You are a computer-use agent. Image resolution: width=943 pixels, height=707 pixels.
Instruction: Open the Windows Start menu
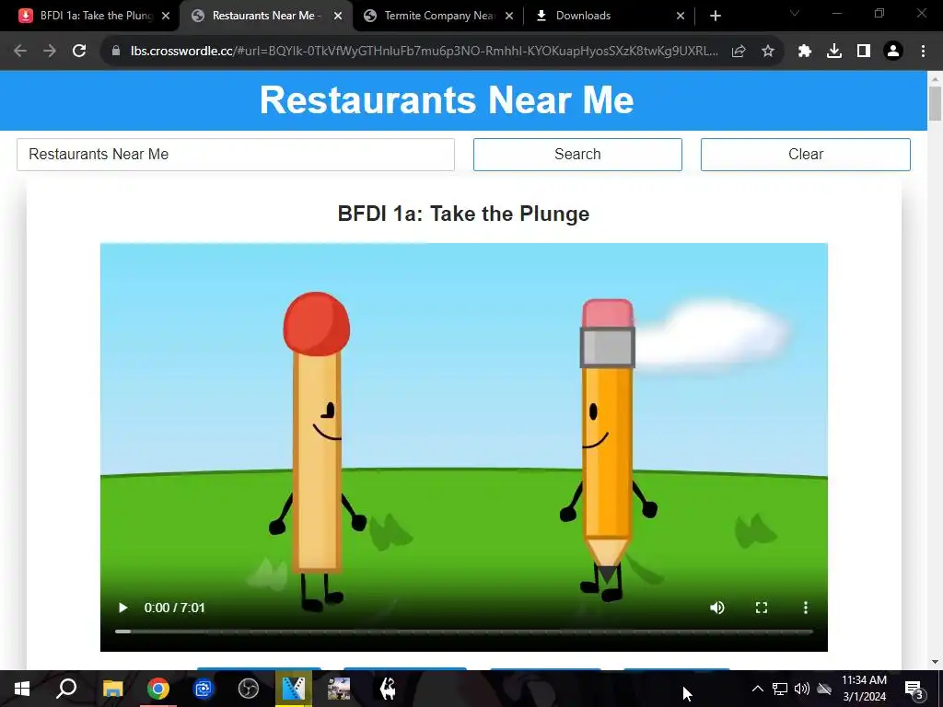pos(22,689)
